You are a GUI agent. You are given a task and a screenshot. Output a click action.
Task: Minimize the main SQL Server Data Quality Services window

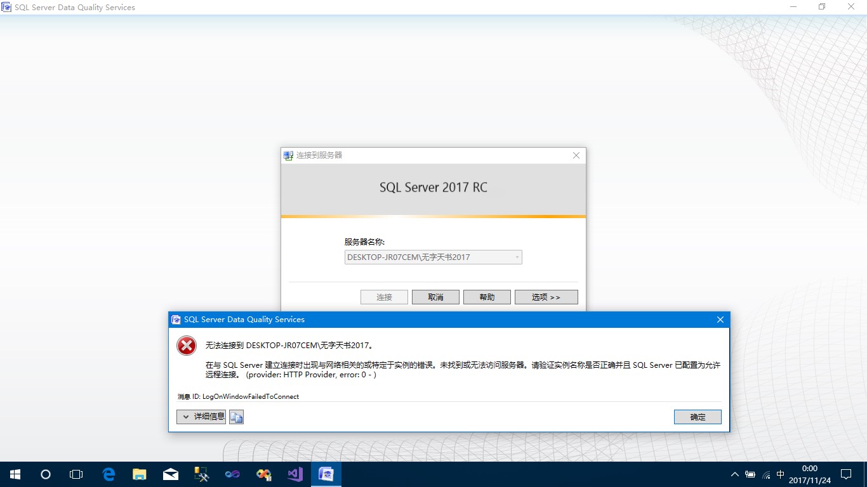tap(793, 7)
